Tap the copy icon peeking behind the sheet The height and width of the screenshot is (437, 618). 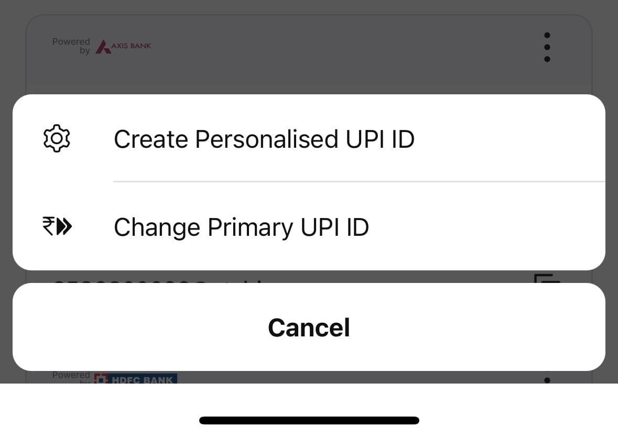point(547,278)
